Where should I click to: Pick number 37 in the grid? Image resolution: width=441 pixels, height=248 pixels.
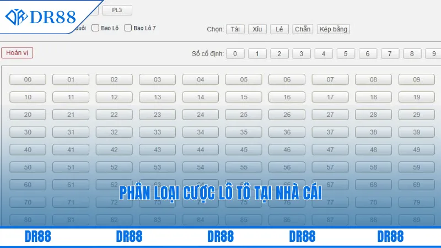330,132
